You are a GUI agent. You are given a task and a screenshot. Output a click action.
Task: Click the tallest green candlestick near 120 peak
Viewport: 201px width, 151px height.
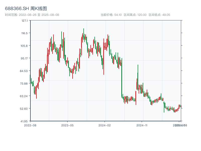click(84, 34)
